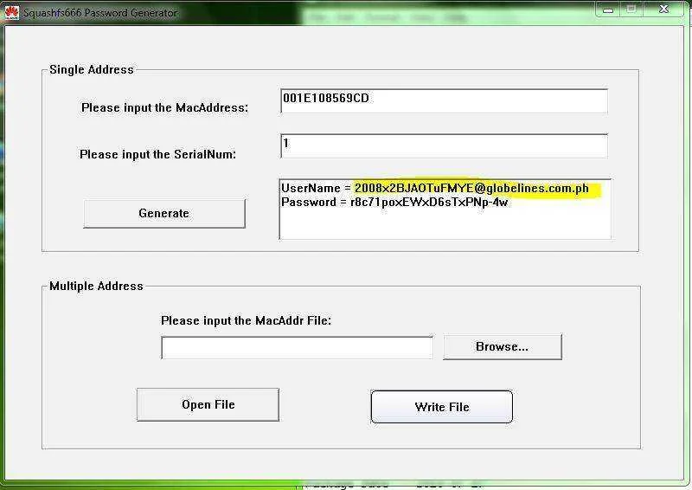Image resolution: width=692 pixels, height=490 pixels.
Task: Click the Huawei logo title bar icon
Action: (11, 12)
